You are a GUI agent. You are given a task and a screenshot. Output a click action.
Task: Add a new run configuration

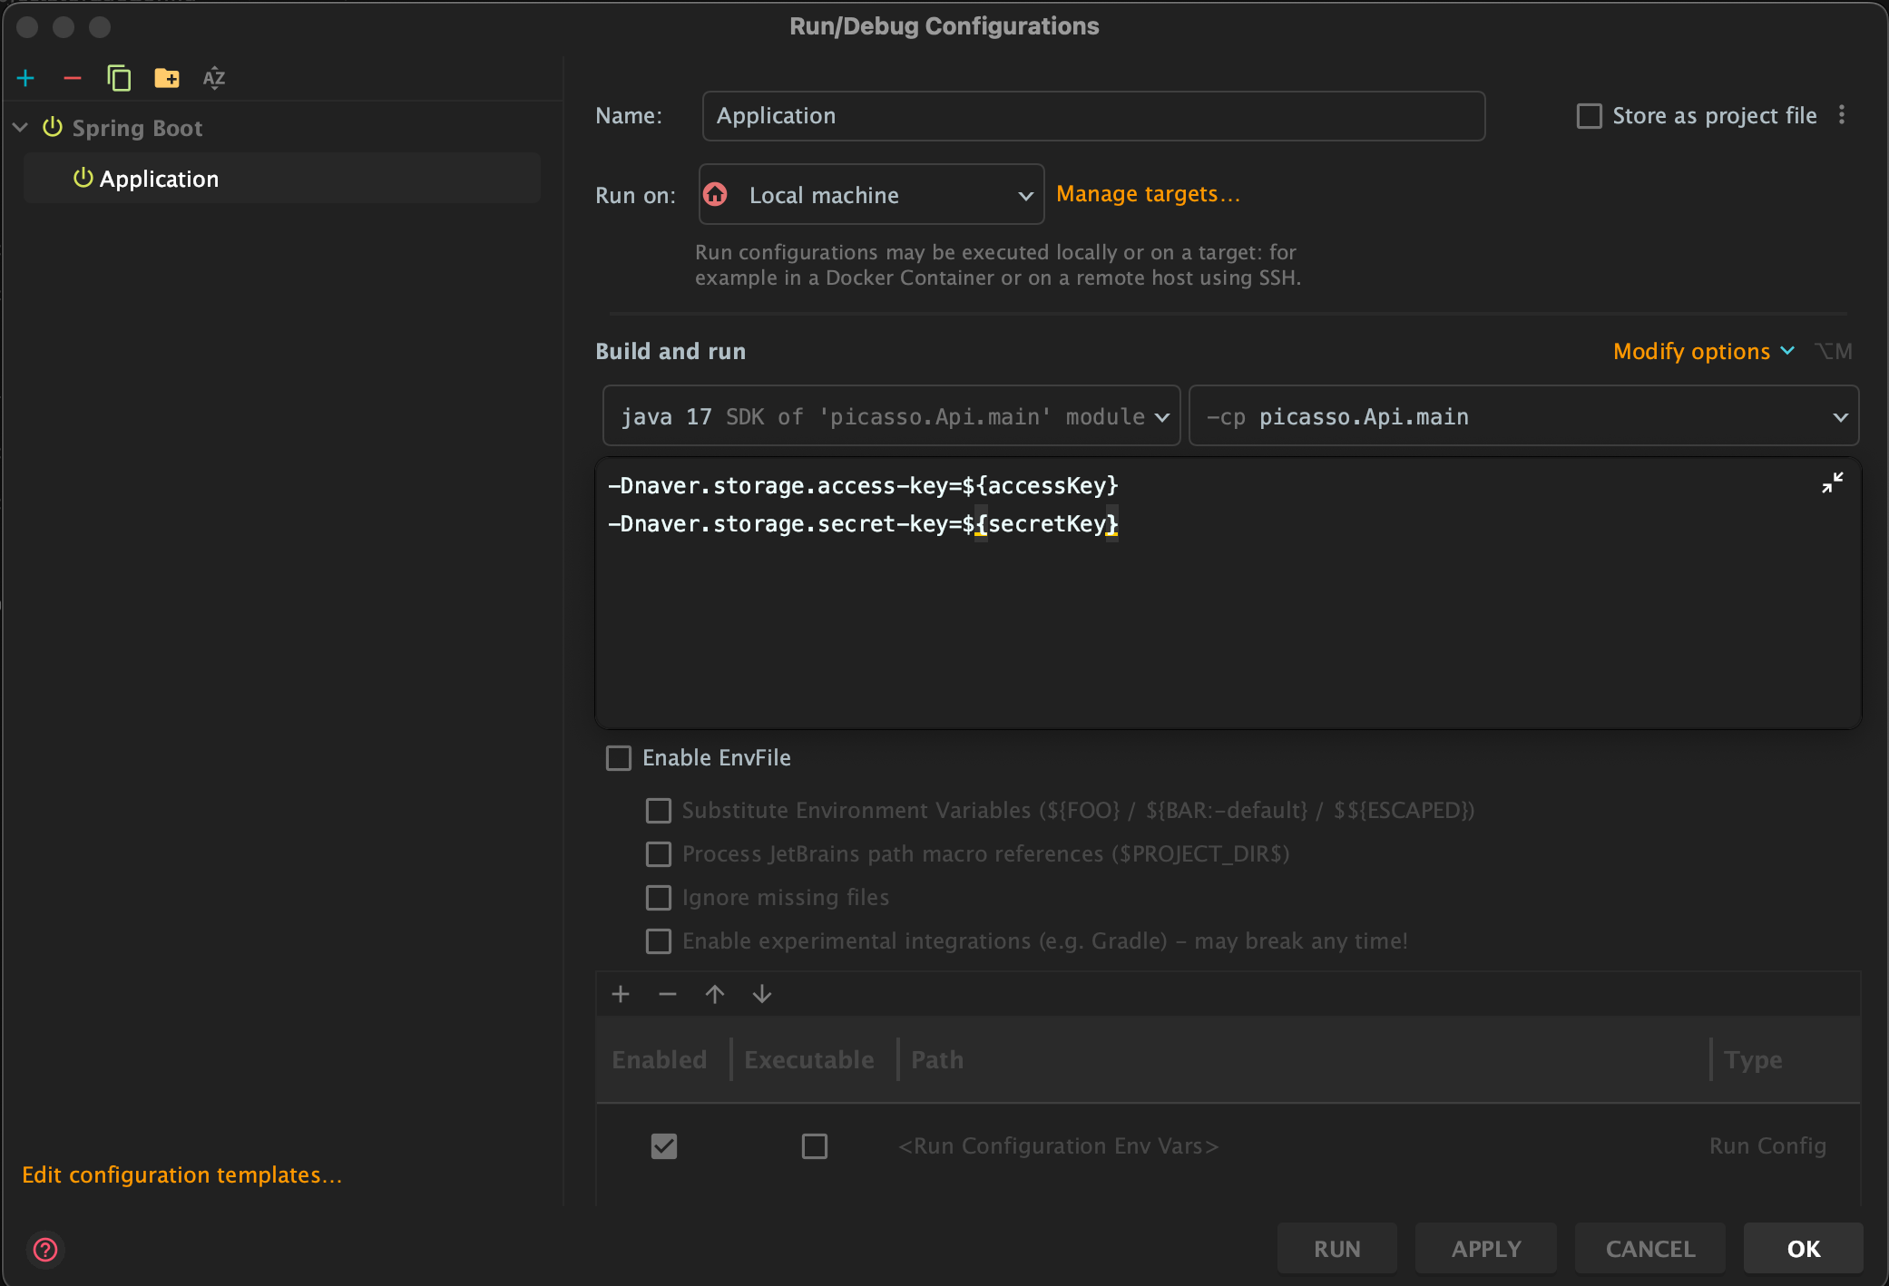point(25,79)
